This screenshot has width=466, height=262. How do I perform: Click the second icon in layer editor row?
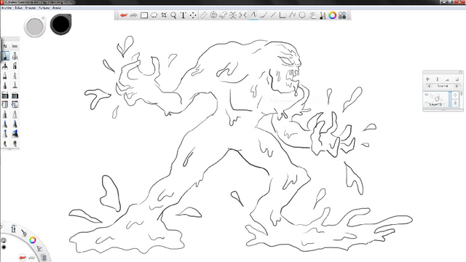[438, 79]
